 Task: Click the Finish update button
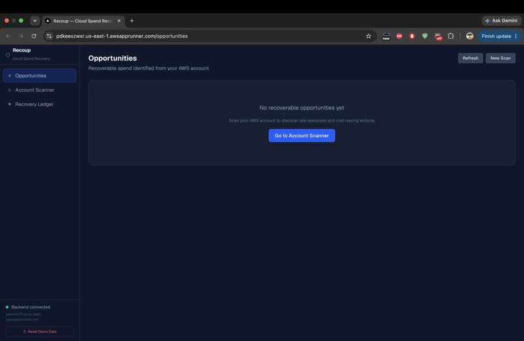(x=496, y=36)
